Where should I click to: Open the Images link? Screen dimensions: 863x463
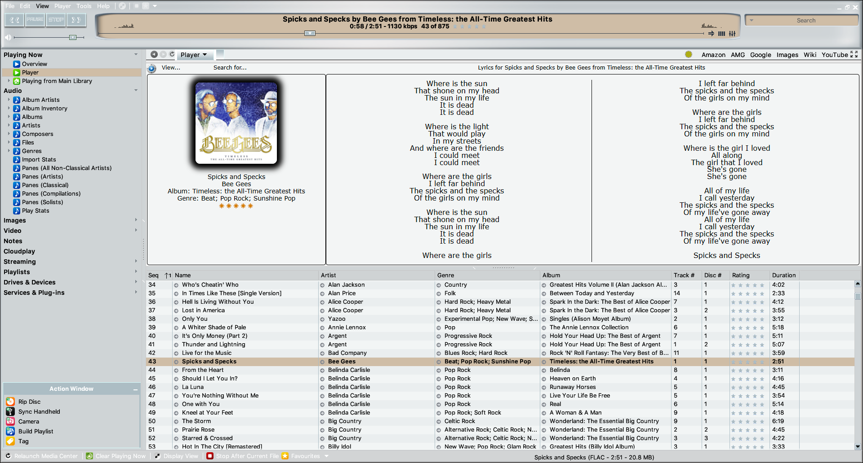[x=787, y=55]
